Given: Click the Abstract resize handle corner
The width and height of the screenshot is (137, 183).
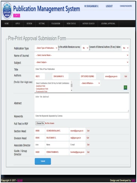Looking at the screenshot, I should [128, 110].
